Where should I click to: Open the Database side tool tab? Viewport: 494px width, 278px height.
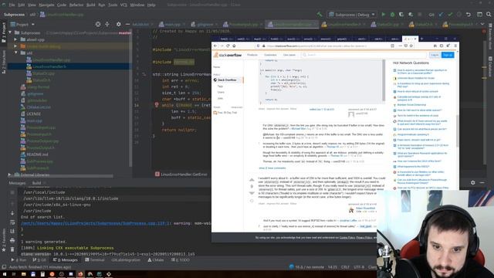[490, 67]
